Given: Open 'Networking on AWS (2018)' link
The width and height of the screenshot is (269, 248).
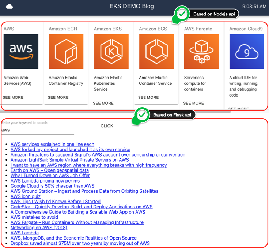Looking at the screenshot, I should click(39, 228).
